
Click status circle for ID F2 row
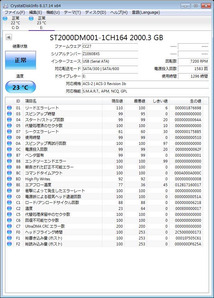click(x=9, y=244)
